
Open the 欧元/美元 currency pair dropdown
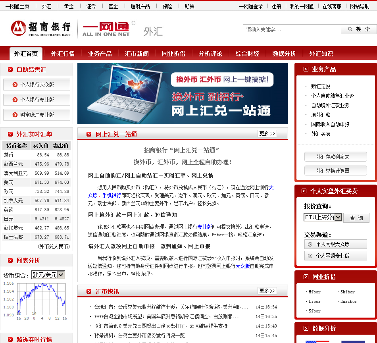[x=48, y=275]
